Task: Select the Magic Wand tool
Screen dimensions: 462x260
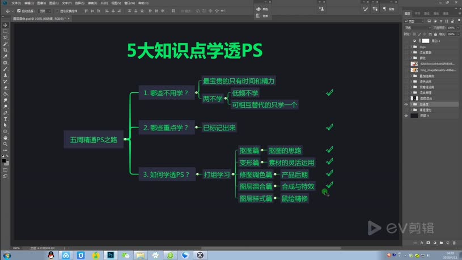Action: [x=5, y=44]
